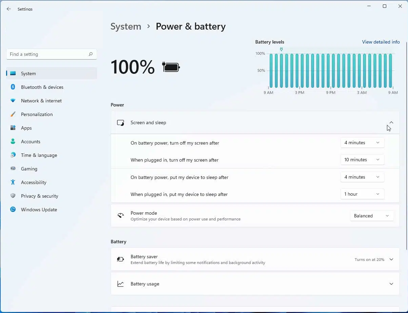Open Gaming settings in sidebar

click(29, 169)
